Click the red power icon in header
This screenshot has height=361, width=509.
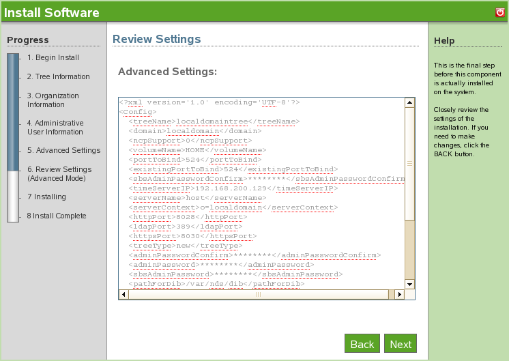(x=500, y=12)
